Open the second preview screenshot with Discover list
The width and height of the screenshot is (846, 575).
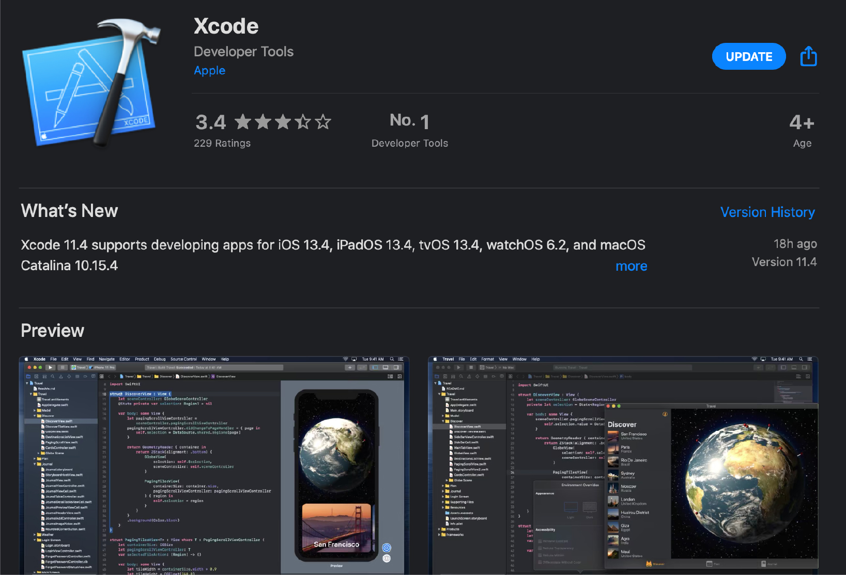[623, 465]
